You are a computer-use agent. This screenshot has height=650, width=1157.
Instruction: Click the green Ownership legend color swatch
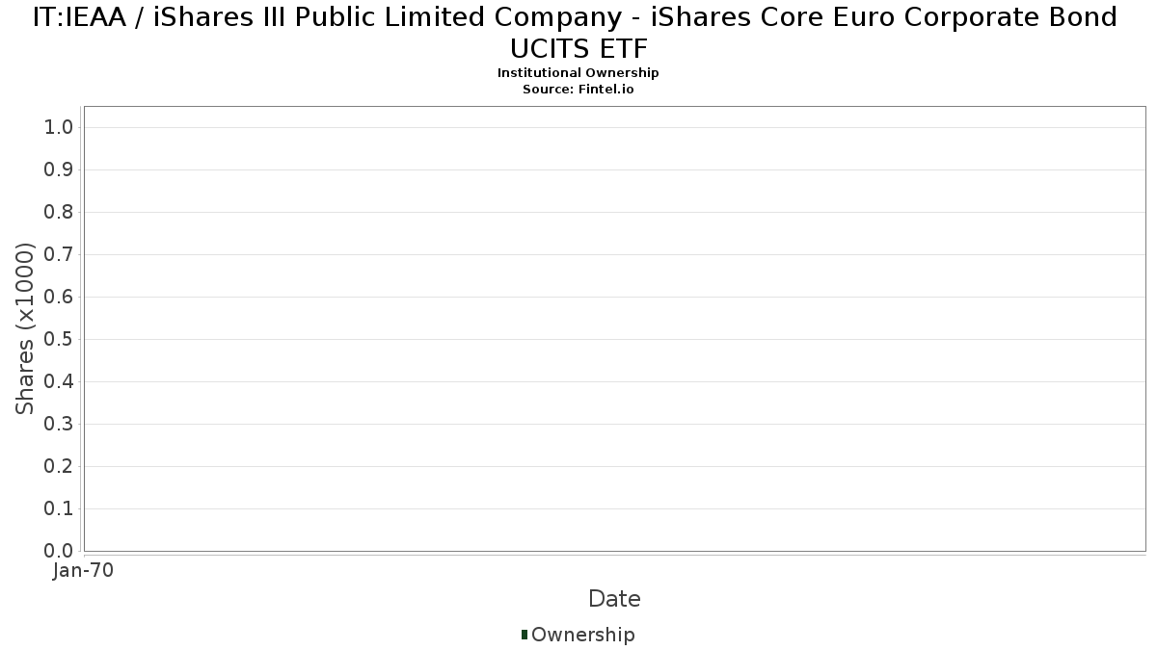click(525, 634)
